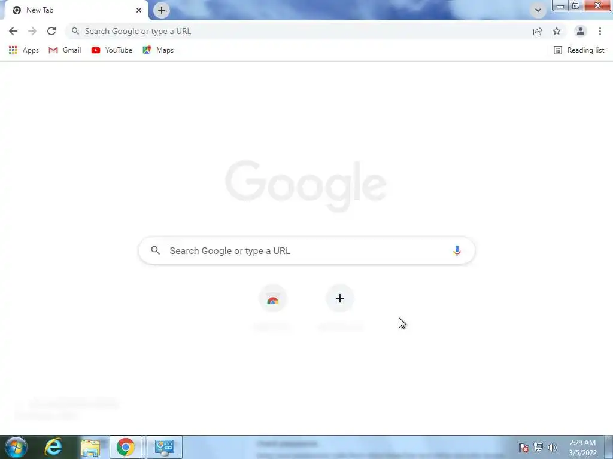Select the New Tab tab
This screenshot has width=613, height=459.
point(76,10)
